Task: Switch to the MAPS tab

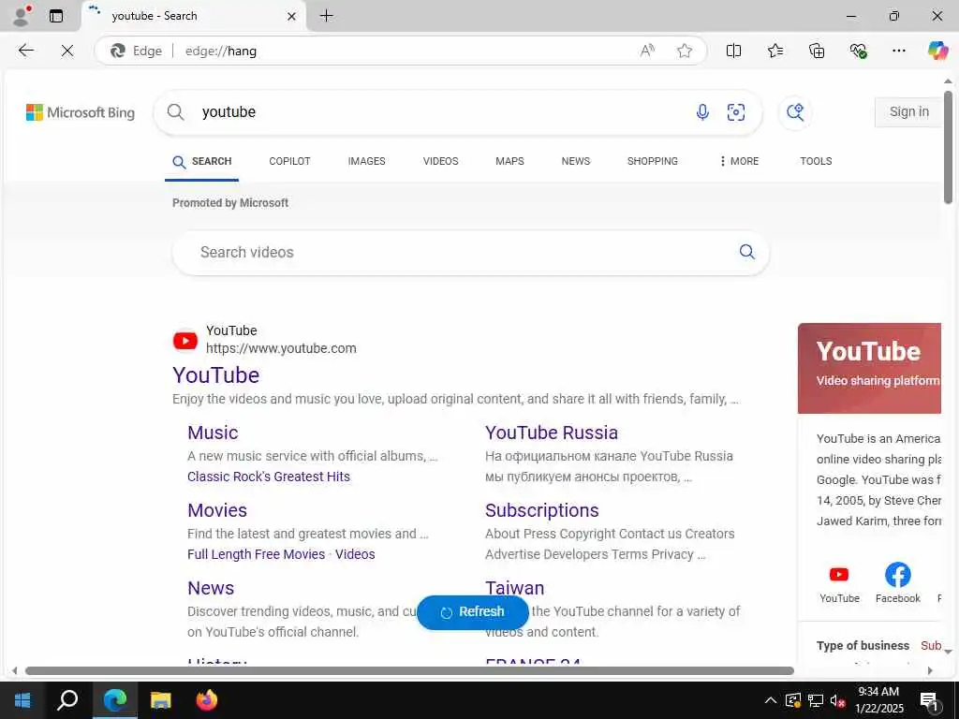Action: coord(509,161)
